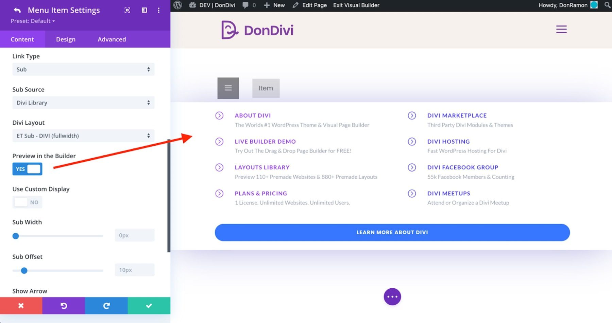Viewport: 612px width, 323px height.
Task: Click the LIVE BUILDER DEMO link
Action: pyautogui.click(x=265, y=142)
